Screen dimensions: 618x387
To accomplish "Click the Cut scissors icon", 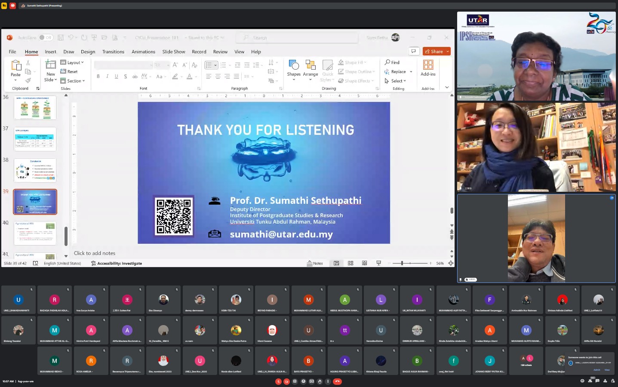I will tap(28, 63).
